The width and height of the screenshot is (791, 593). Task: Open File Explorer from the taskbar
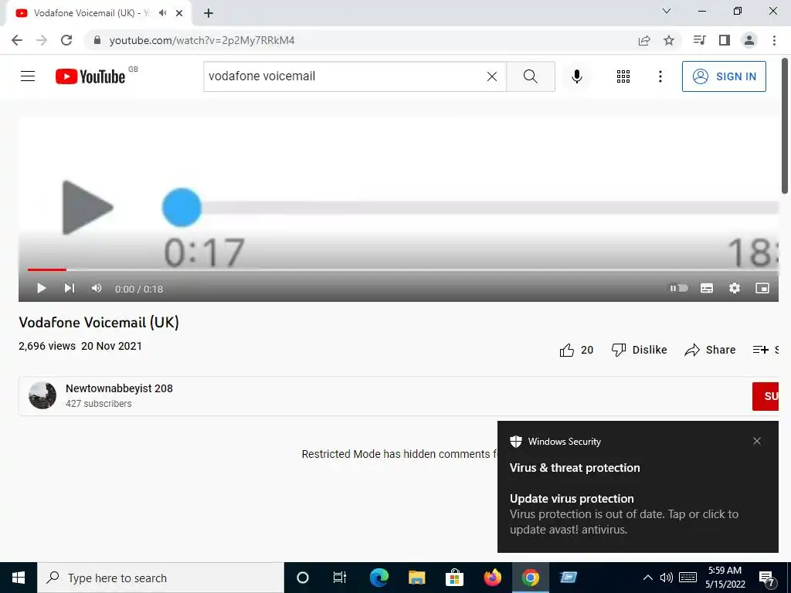(x=416, y=578)
